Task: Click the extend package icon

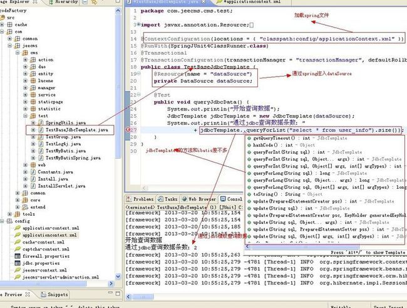Action: (x=25, y=207)
